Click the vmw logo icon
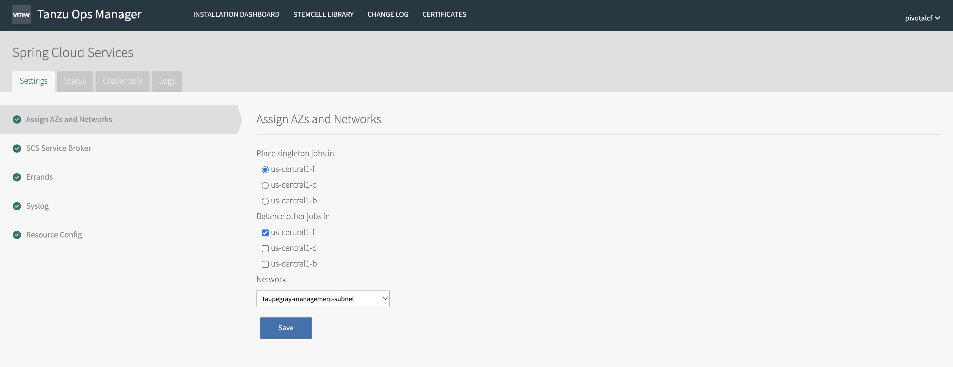The width and height of the screenshot is (953, 367). pos(21,15)
